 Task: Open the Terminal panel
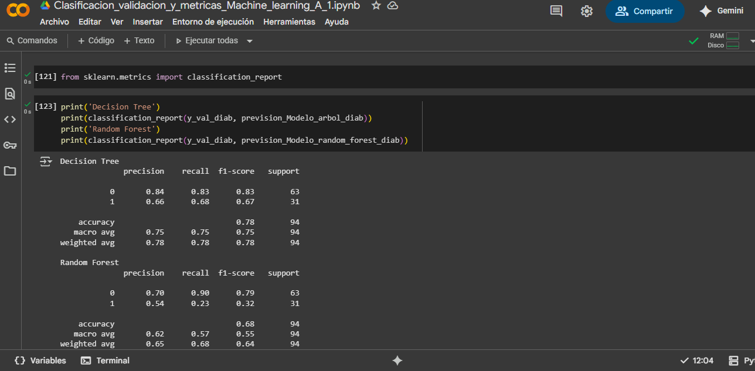point(106,360)
